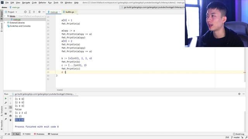Open the Git menu
248x139 pixels.
62,3
